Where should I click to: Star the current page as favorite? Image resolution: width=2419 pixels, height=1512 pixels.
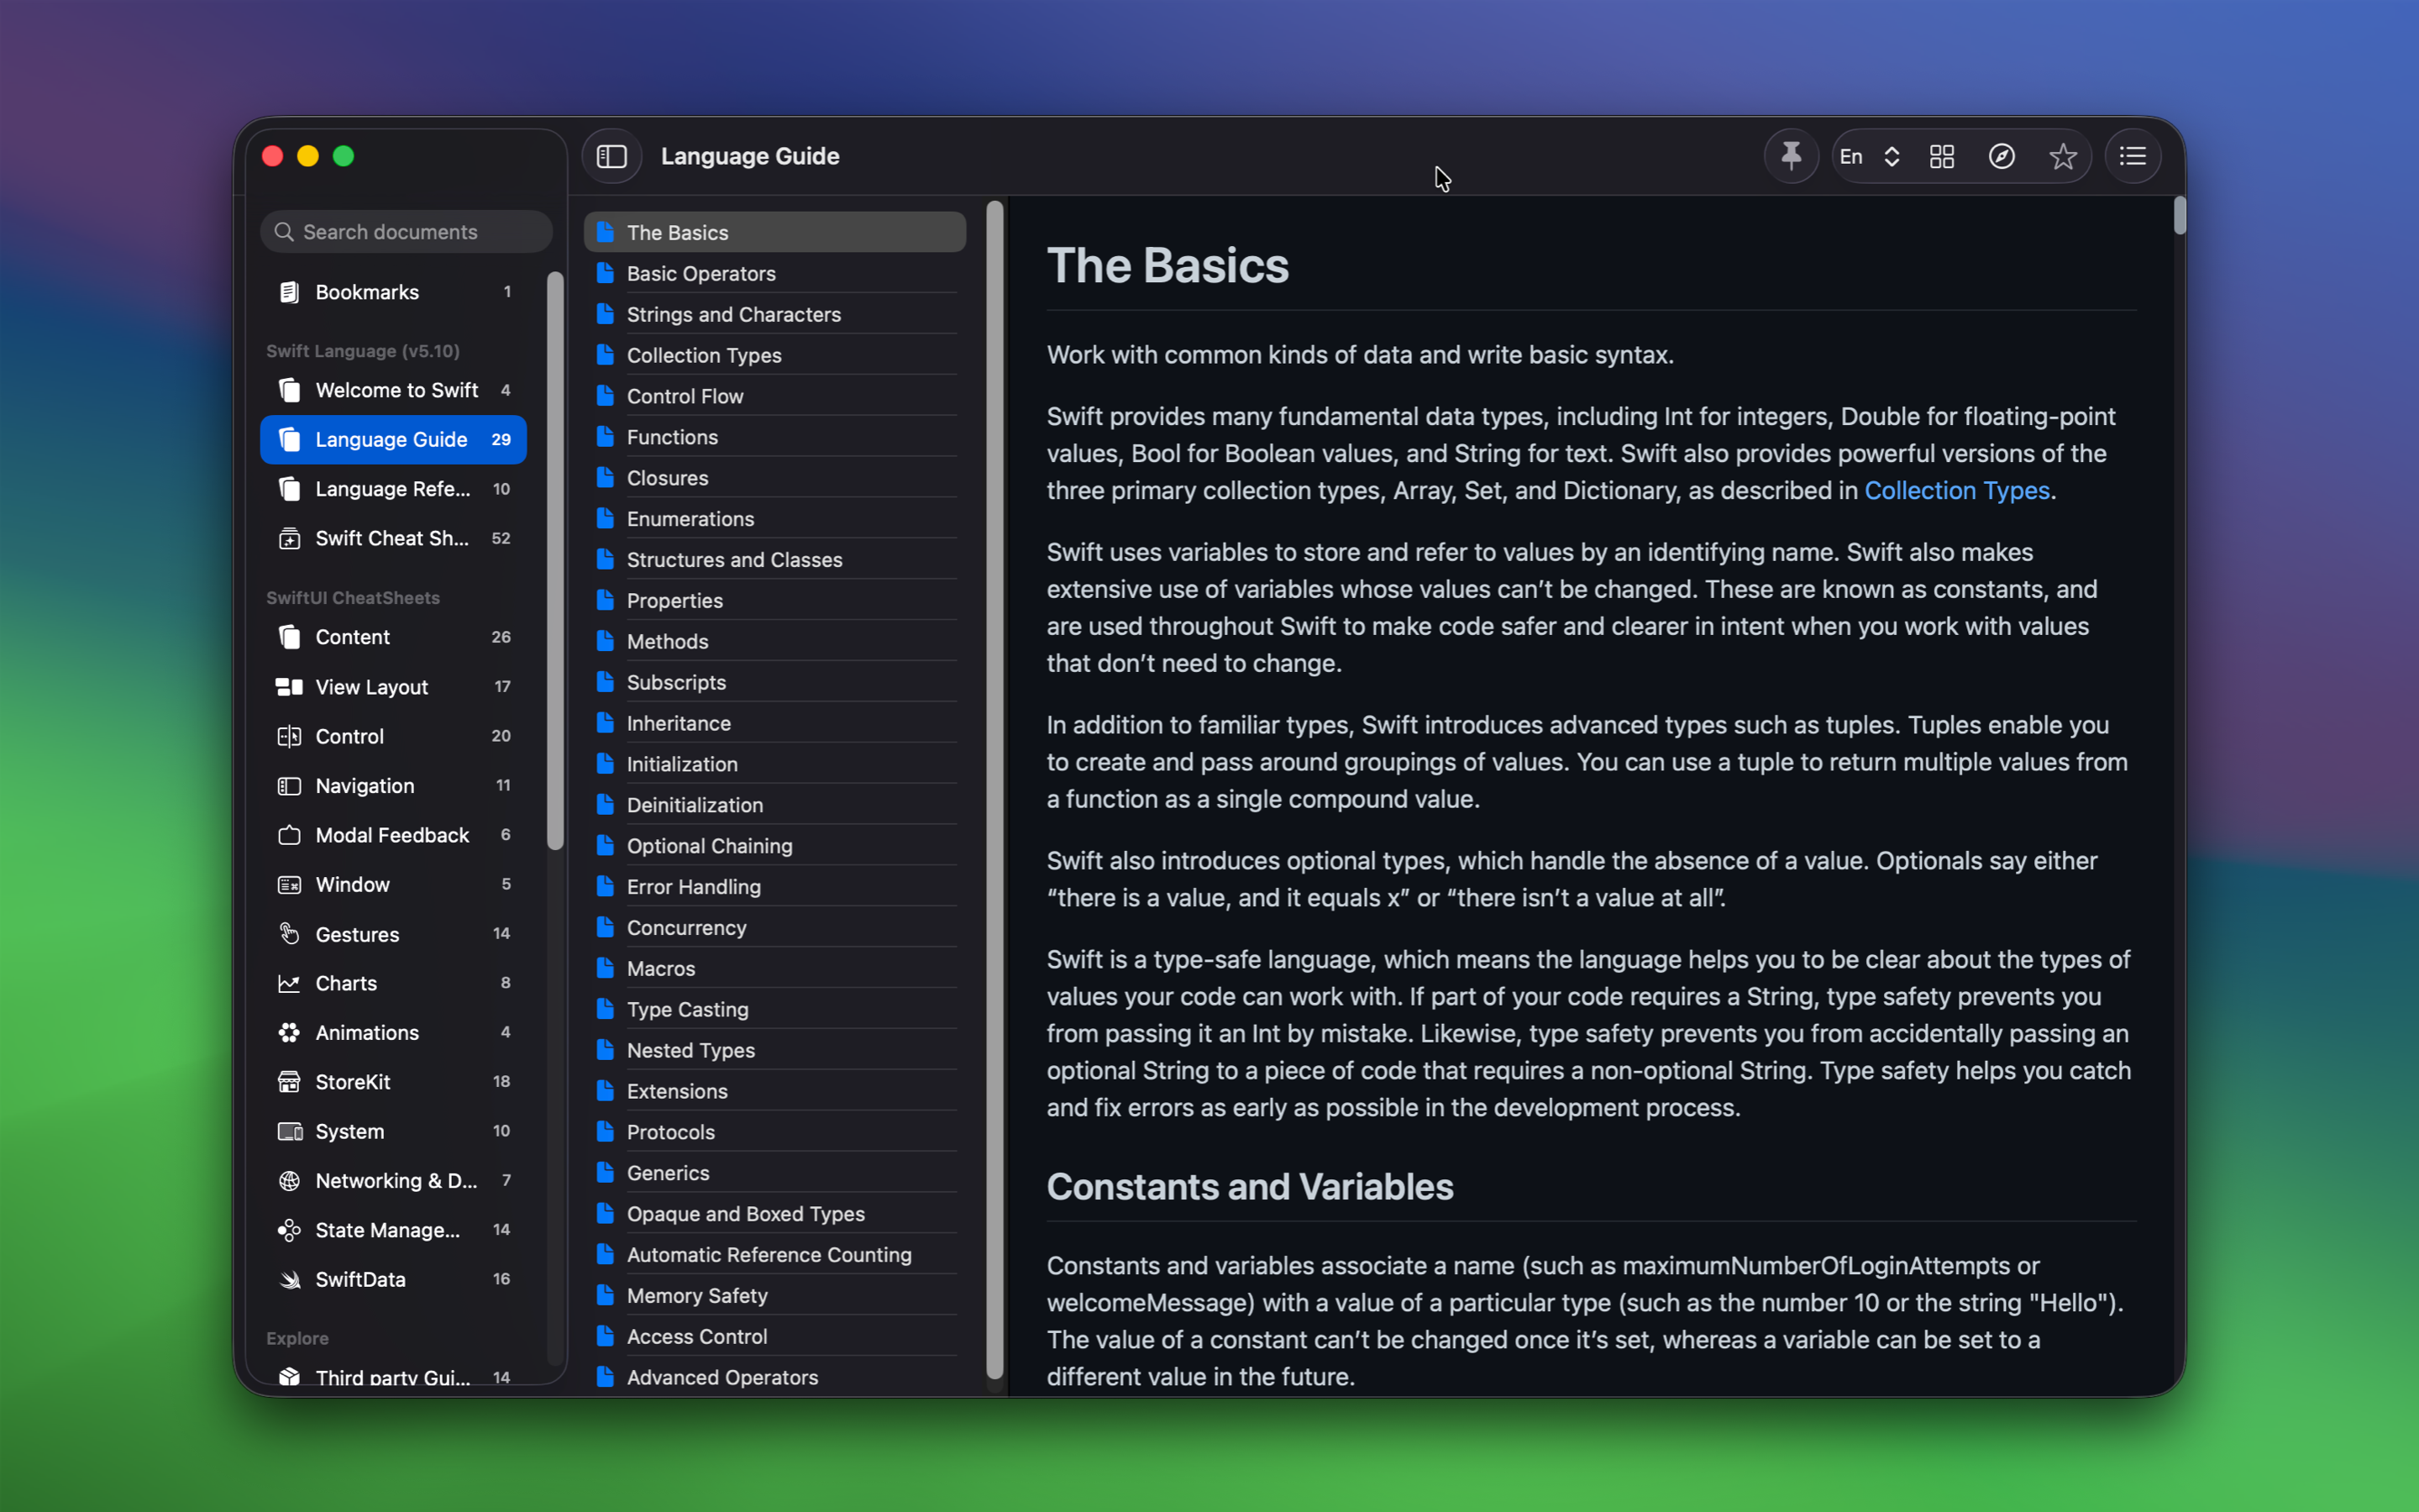[x=2063, y=156]
